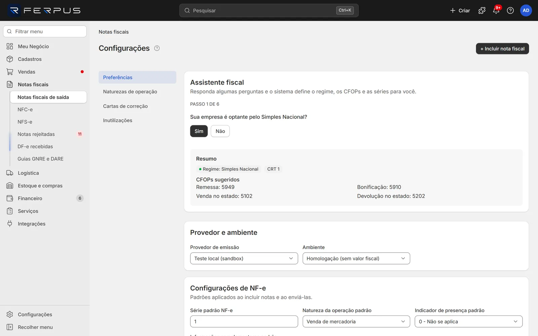
Task: Open Guias GNRE e DARE item
Action: 48,159
